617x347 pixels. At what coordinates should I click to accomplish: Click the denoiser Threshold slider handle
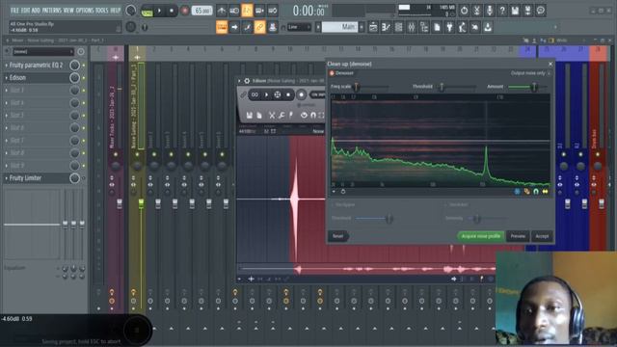point(442,87)
